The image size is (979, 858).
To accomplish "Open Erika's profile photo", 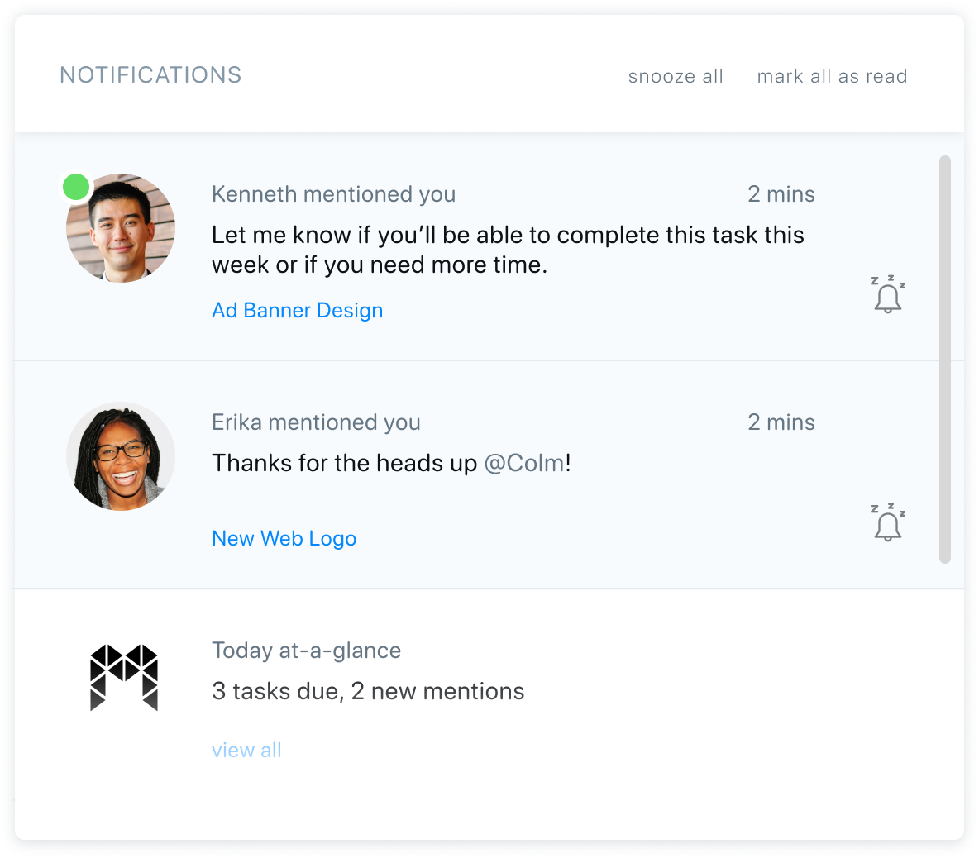I will pos(121,456).
